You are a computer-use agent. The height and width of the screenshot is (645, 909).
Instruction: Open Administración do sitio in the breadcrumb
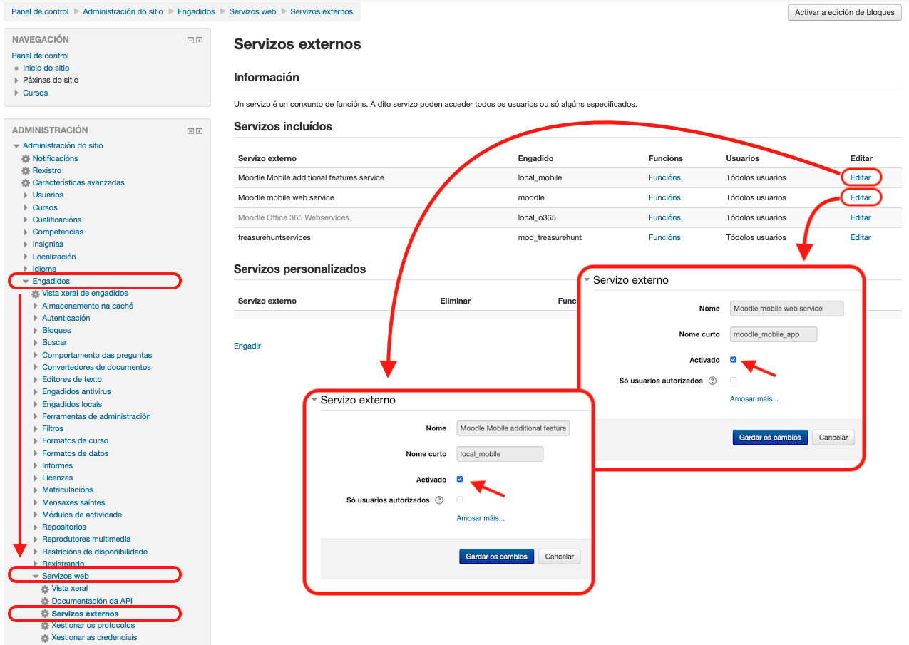123,11
